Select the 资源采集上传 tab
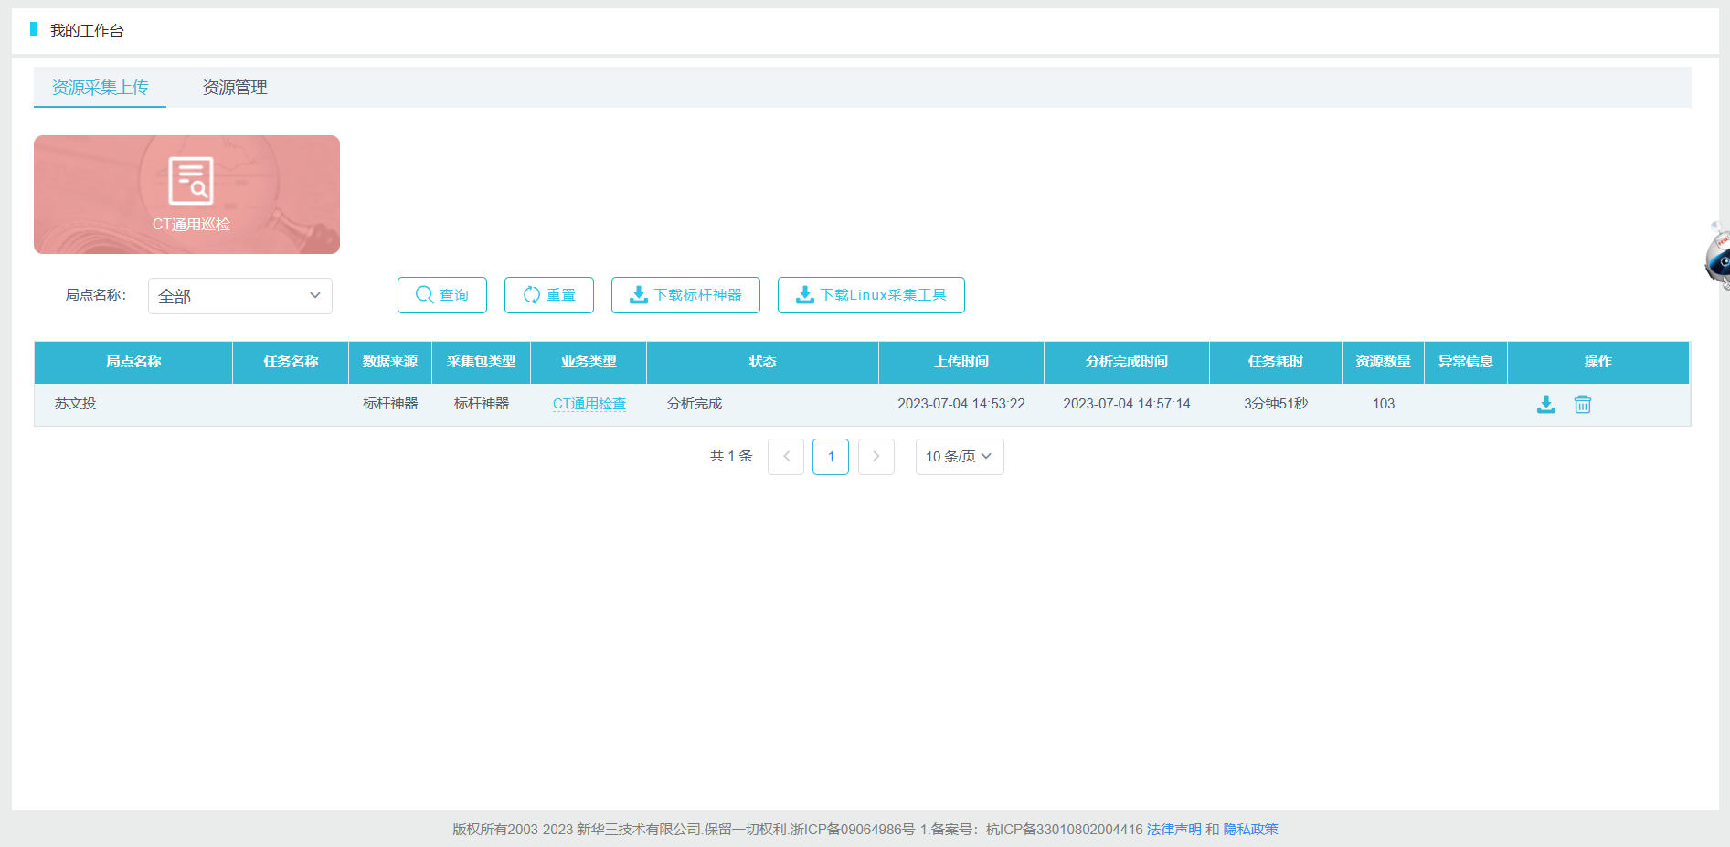 100,88
